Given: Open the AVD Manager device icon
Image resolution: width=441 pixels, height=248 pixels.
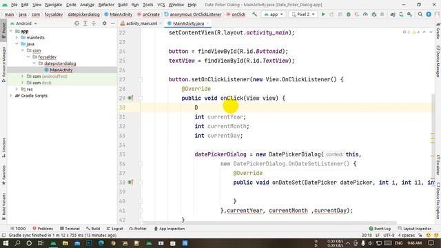Looking at the screenshot, I should tap(401, 14).
